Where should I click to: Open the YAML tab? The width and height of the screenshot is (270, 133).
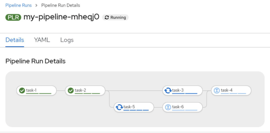point(42,40)
